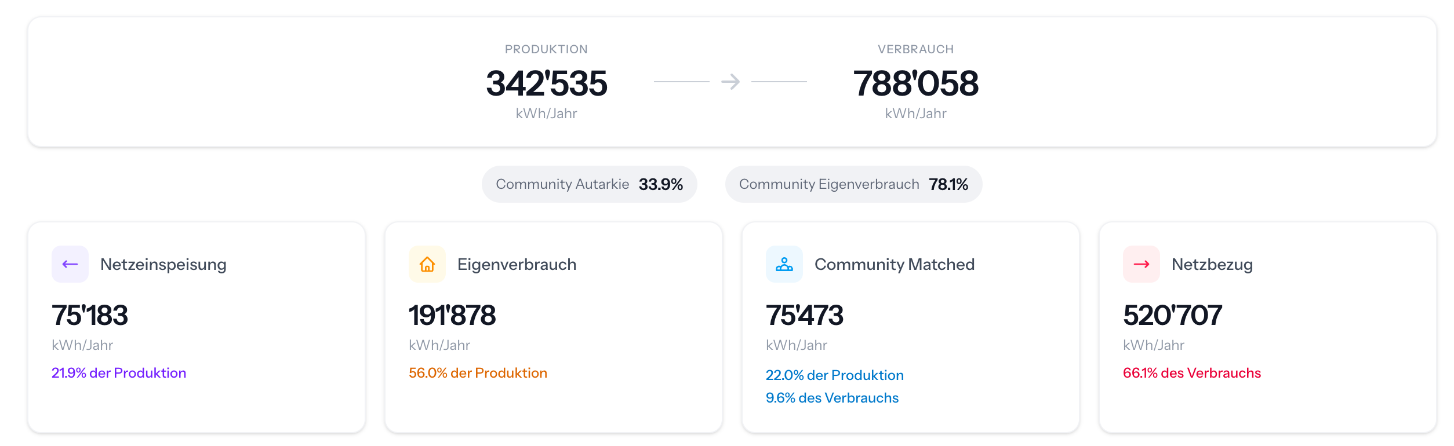
Task: Click the PRODUKTION heading label
Action: pos(546,49)
